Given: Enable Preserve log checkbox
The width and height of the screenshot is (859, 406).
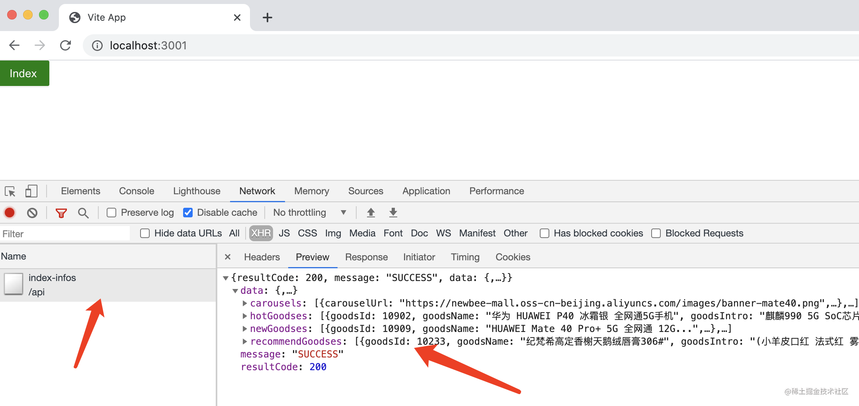Looking at the screenshot, I should (x=111, y=213).
